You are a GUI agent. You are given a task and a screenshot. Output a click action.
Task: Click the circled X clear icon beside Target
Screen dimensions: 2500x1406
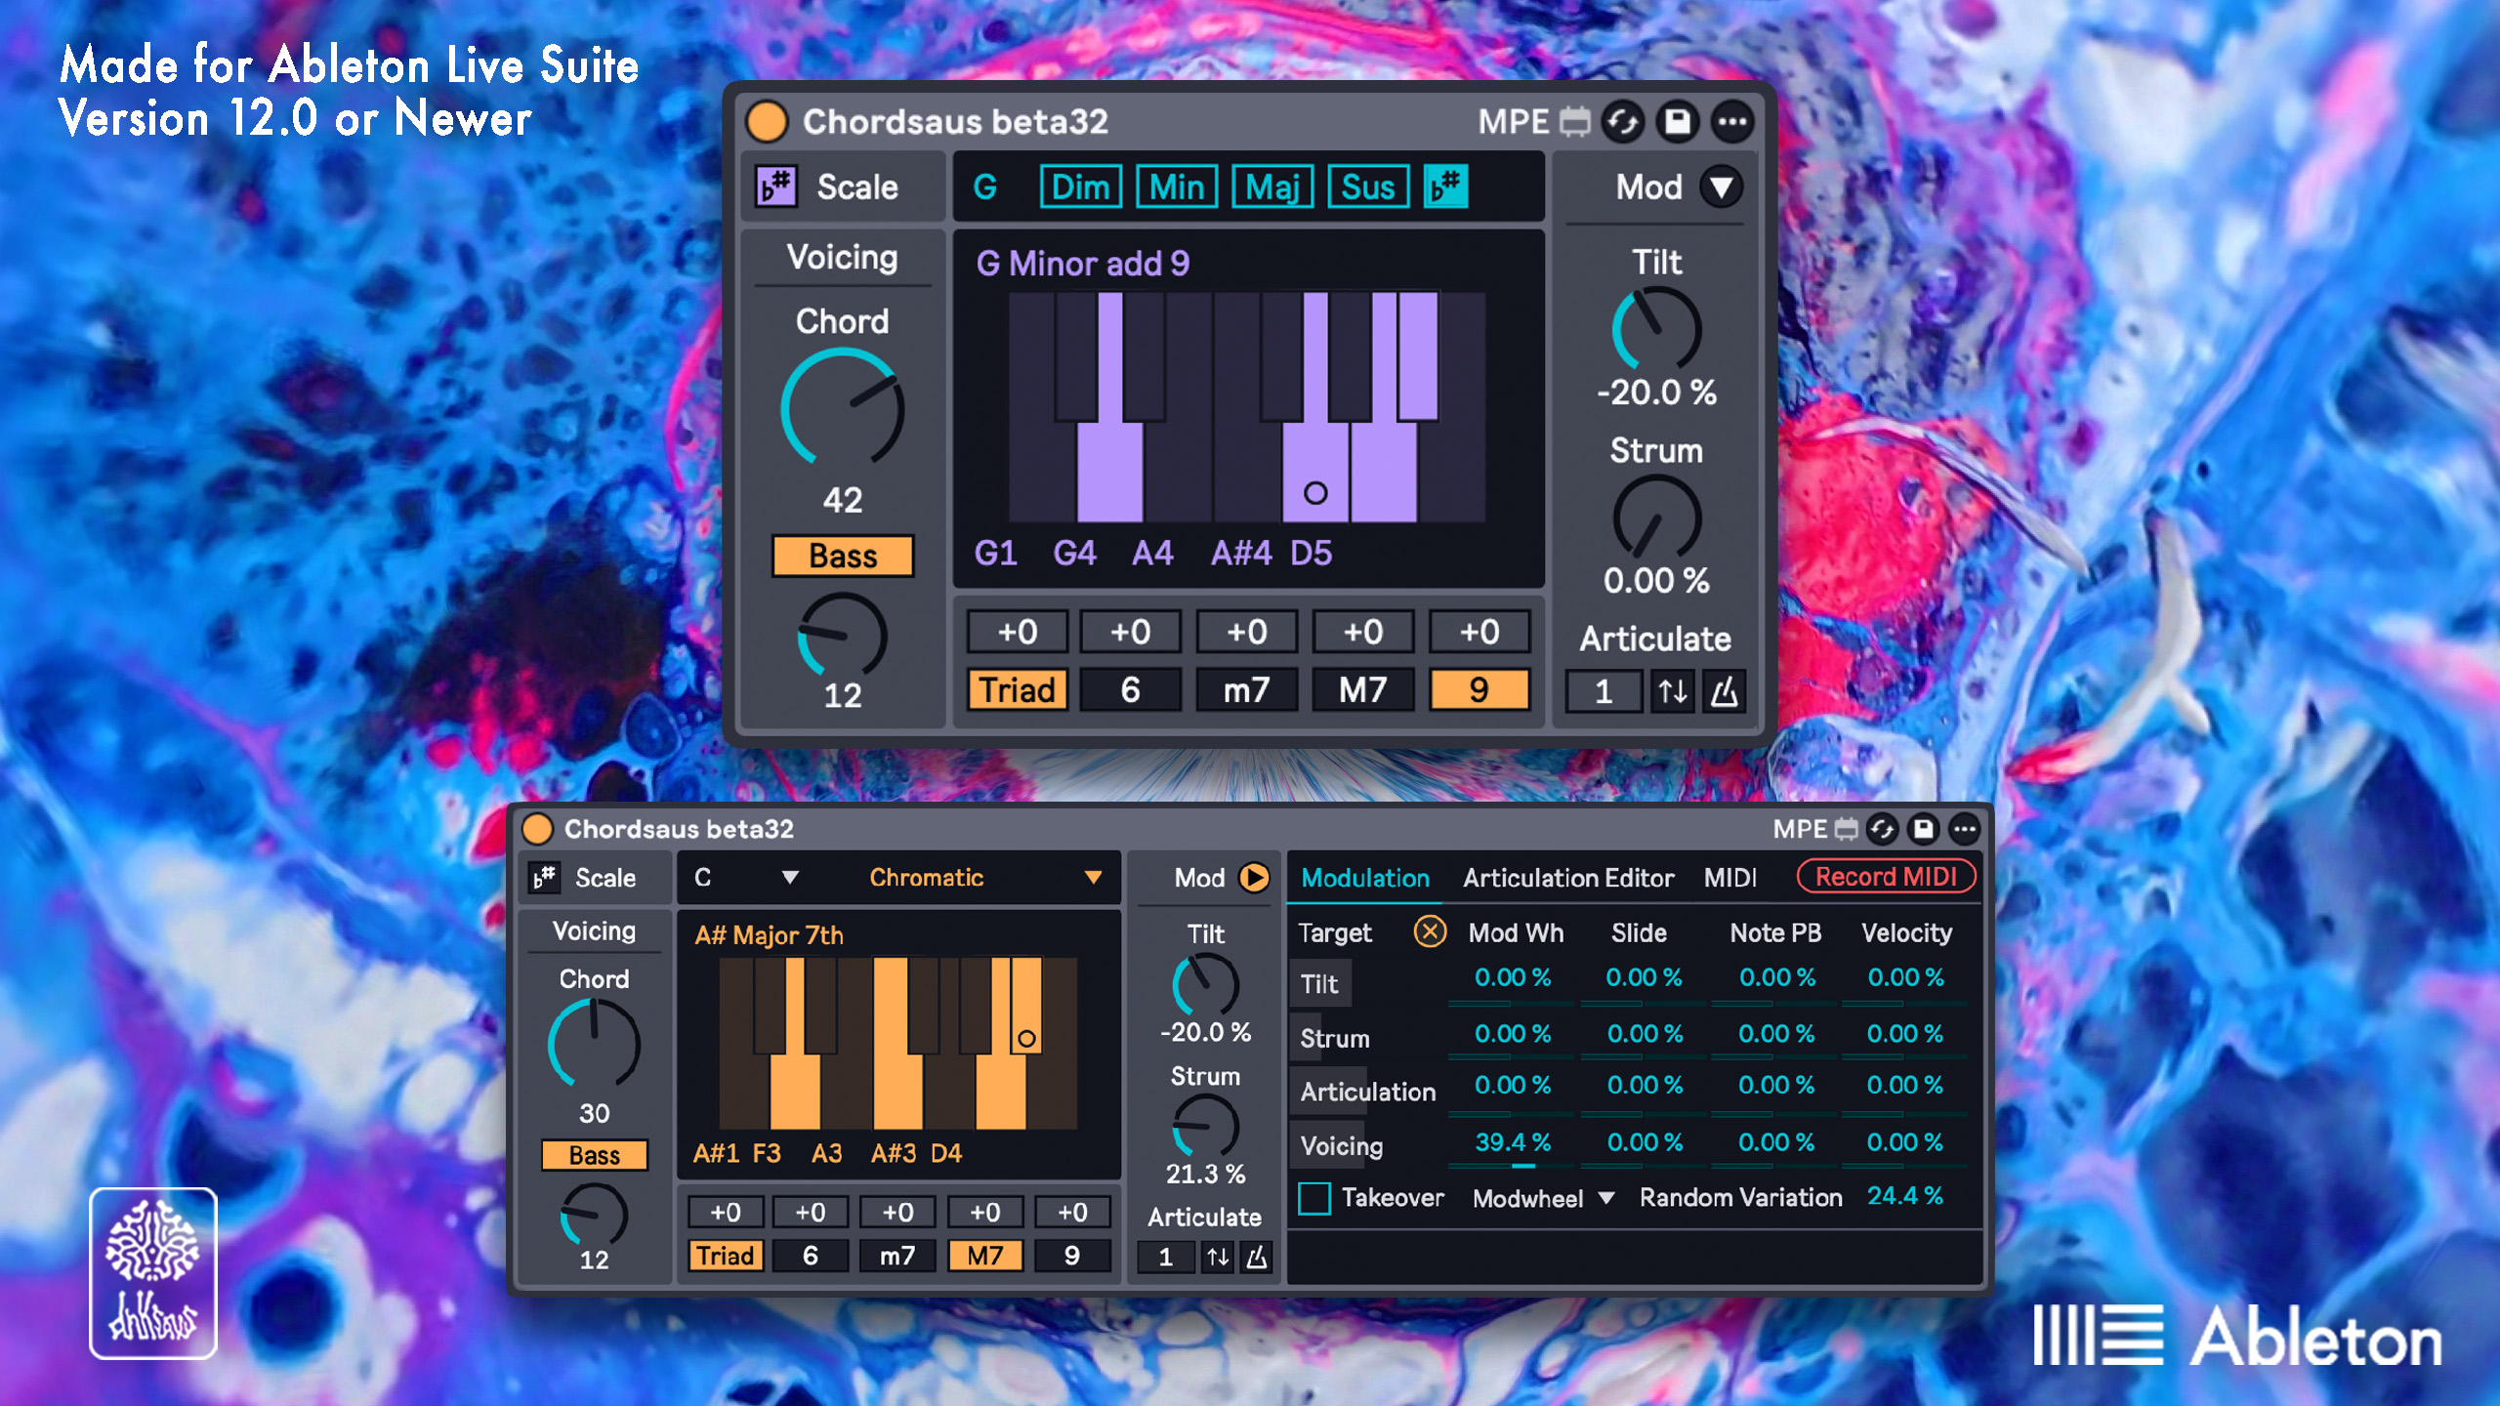(1430, 931)
